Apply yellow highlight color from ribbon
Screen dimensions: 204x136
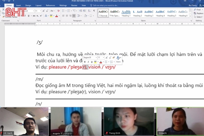51,16
